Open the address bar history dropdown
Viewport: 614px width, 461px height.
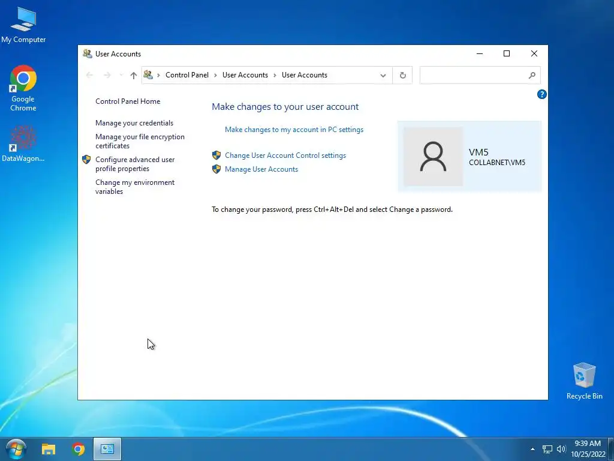pyautogui.click(x=383, y=75)
